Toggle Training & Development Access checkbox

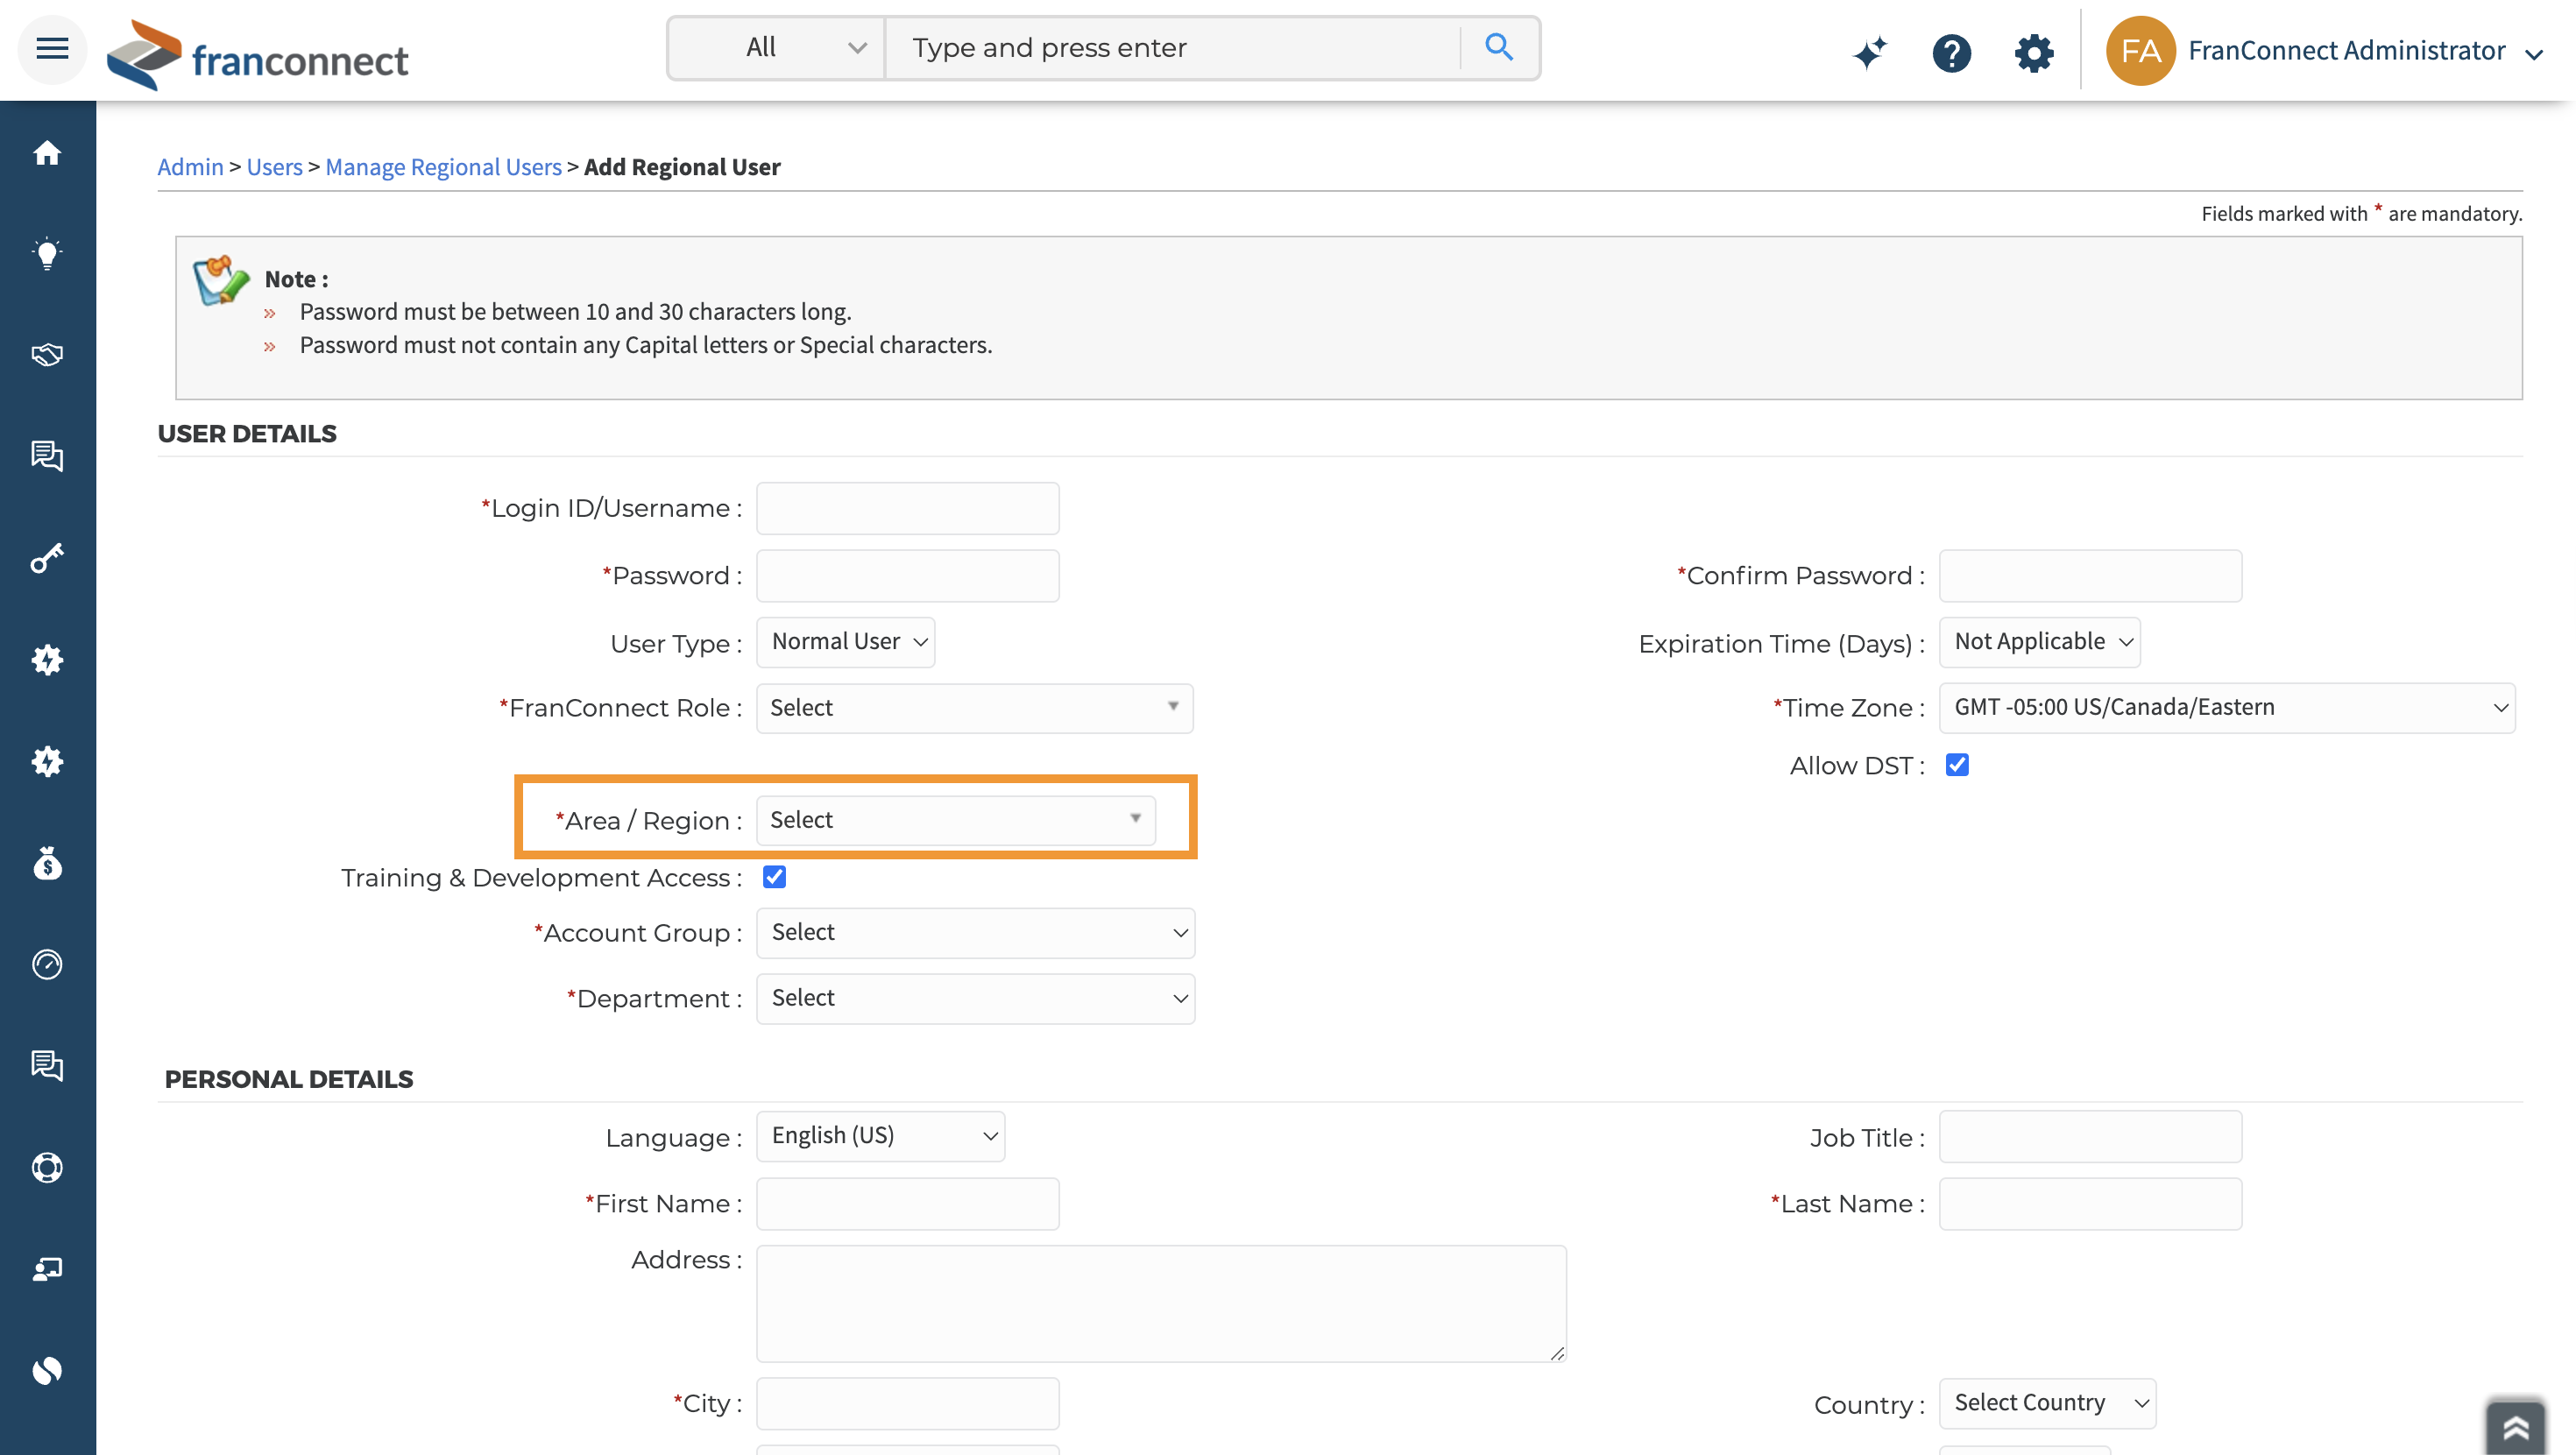[x=774, y=877]
